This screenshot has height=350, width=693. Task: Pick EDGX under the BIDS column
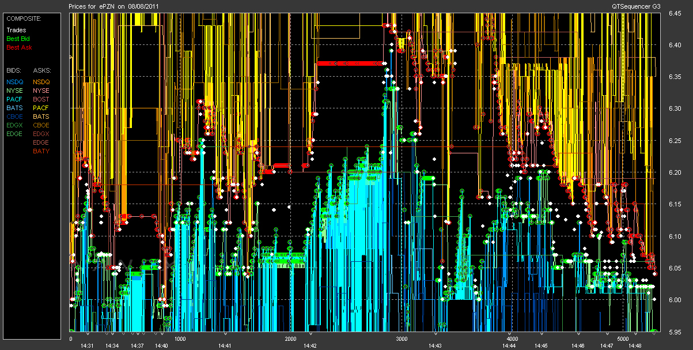click(x=15, y=125)
